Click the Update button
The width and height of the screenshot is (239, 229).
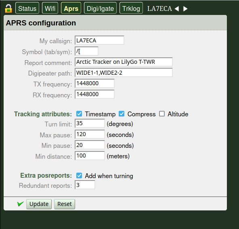(x=39, y=204)
